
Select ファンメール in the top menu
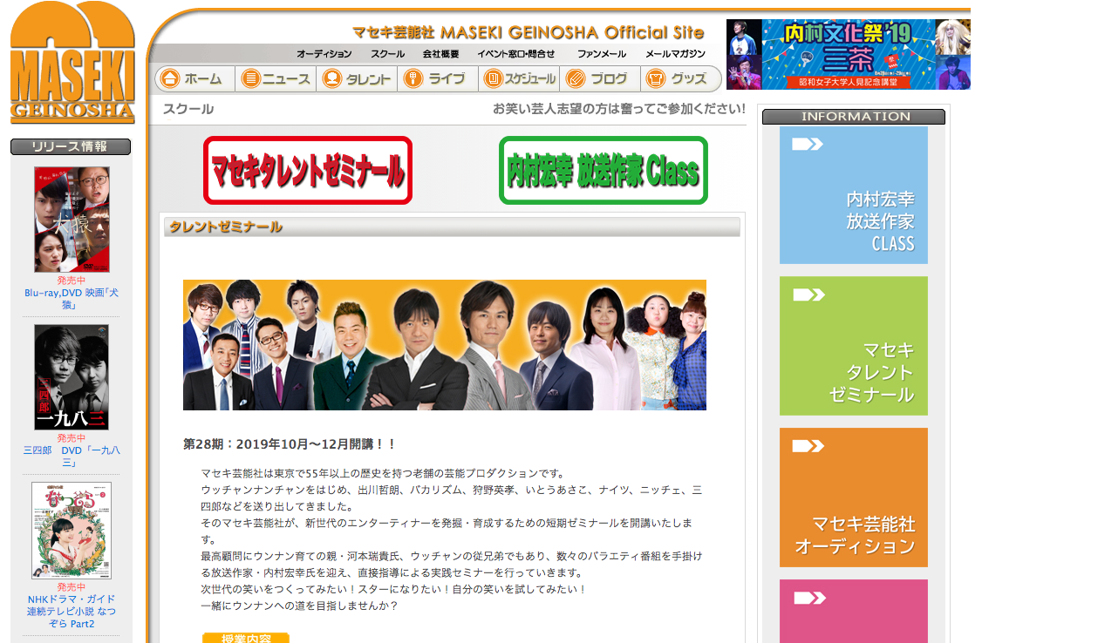[x=602, y=54]
